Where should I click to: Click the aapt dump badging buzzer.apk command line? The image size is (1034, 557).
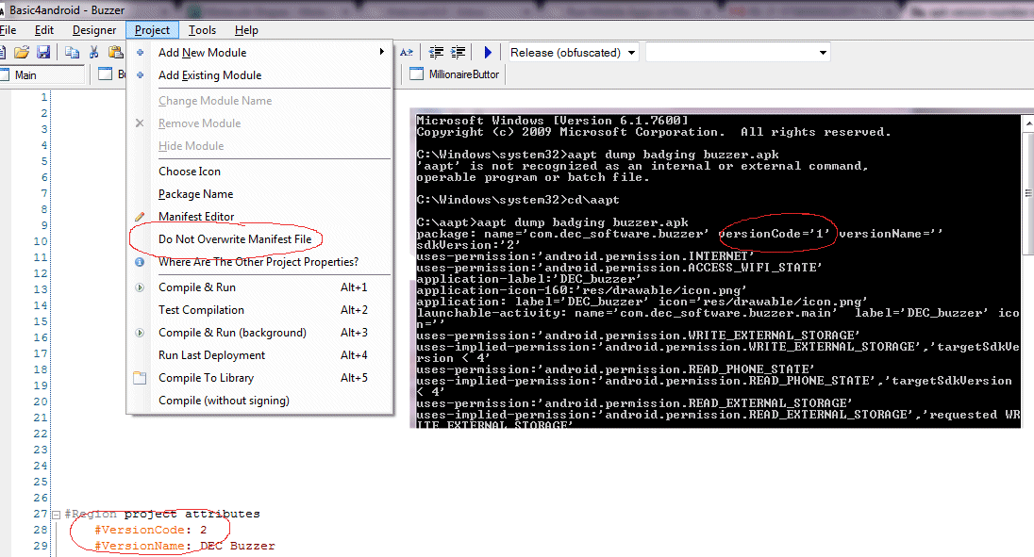click(552, 222)
